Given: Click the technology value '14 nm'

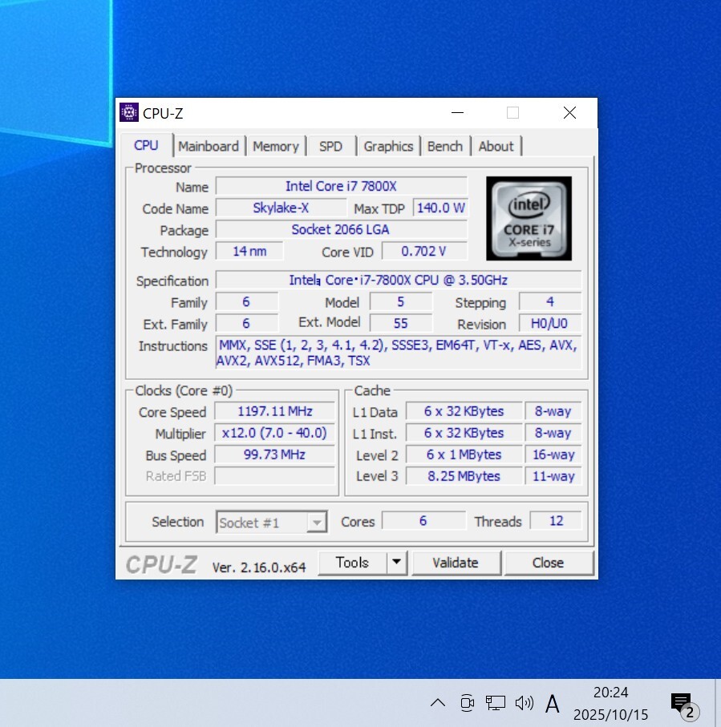Looking at the screenshot, I should [249, 252].
